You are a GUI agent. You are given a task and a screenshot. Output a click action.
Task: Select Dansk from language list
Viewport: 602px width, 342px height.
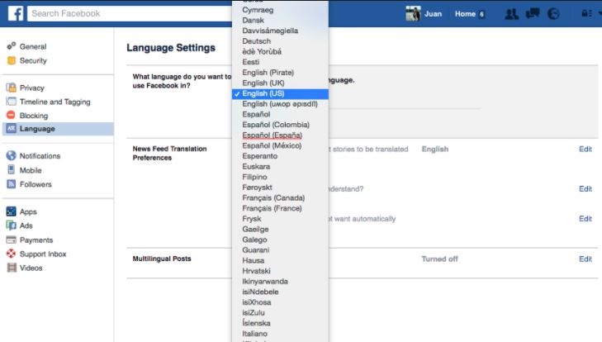pyautogui.click(x=253, y=21)
